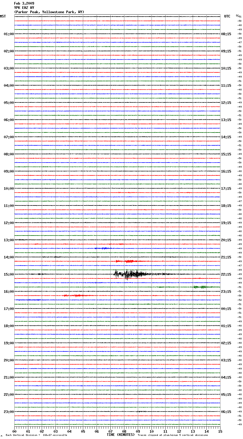Click the '13:15' UTC time label
This screenshot has height=439, width=243.
coord(226,120)
